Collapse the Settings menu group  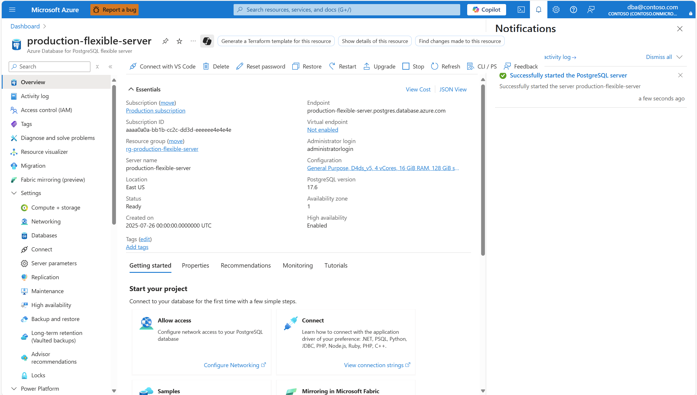tap(14, 193)
